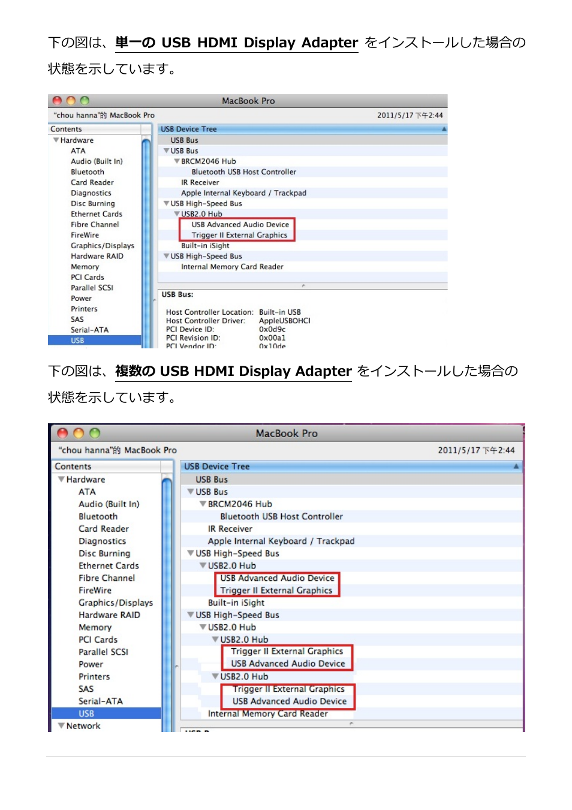Image resolution: width=572 pixels, height=810 pixels.
Task: Select FireWire in the lower window's sidebar
Action: 95,591
